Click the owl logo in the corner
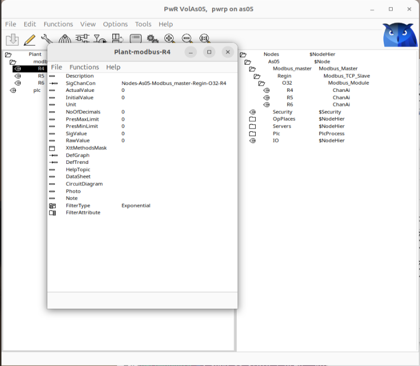This screenshot has width=420, height=366. tap(400, 35)
